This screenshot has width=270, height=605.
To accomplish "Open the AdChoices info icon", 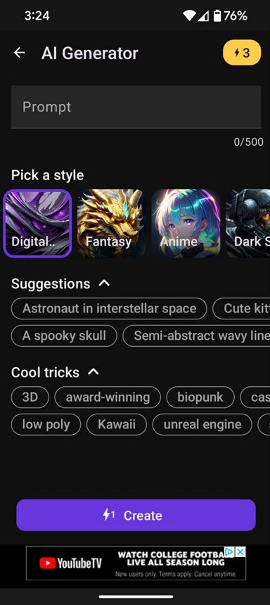I will point(230,552).
